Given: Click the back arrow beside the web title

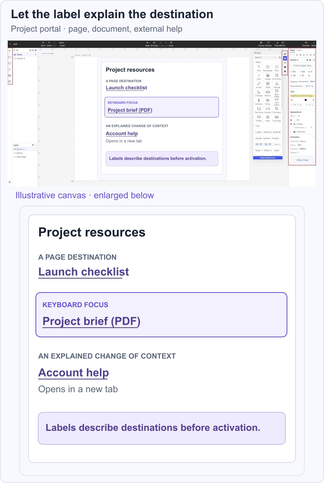Looking at the screenshot, I should coord(10,44).
